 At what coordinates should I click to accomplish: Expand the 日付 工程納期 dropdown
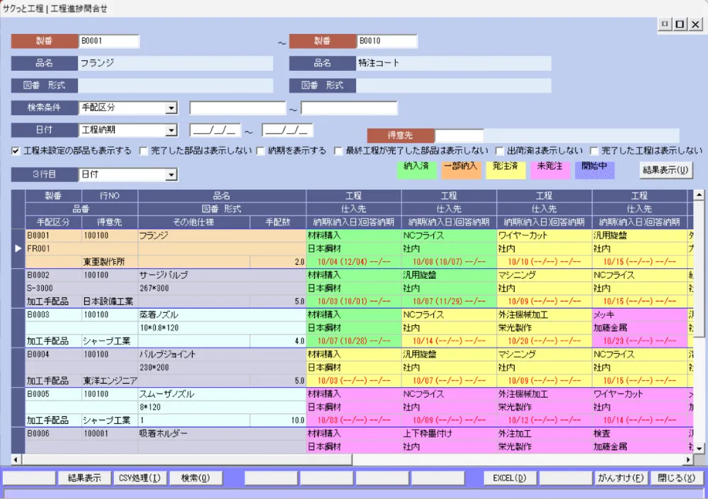[x=171, y=130]
